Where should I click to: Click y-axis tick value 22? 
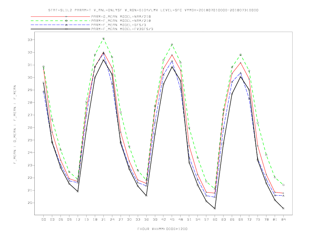click(30, 178)
